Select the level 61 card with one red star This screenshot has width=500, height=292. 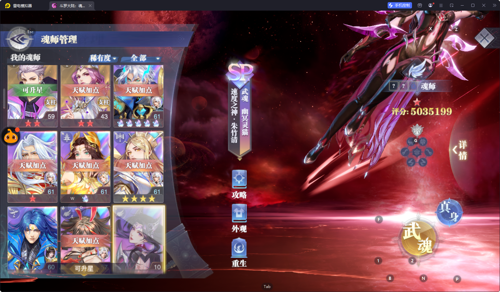click(32, 167)
